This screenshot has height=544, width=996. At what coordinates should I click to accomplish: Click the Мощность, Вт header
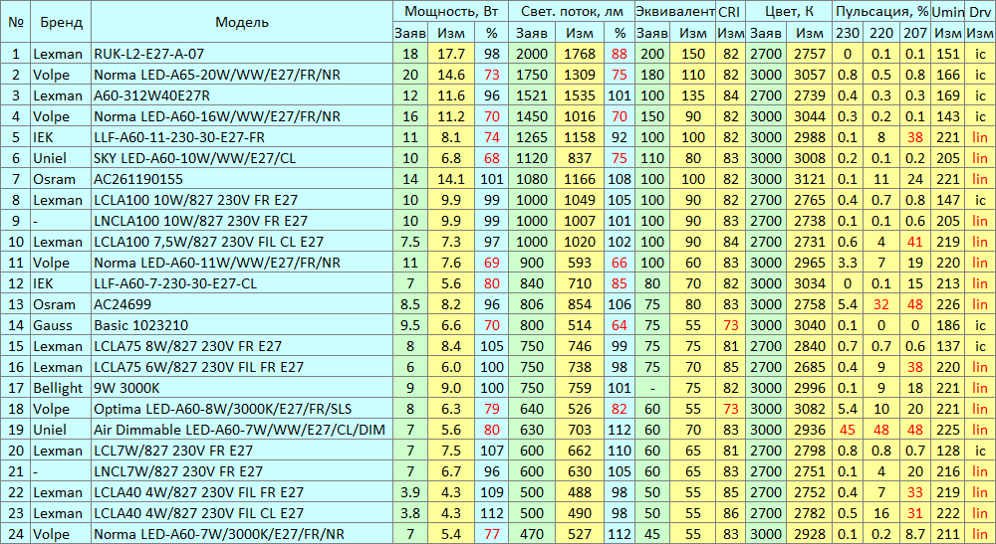(x=450, y=11)
